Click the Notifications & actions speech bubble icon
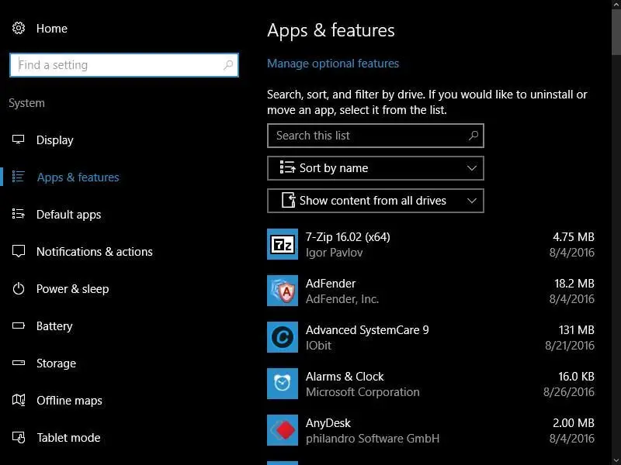Screen dimensions: 621x465 pos(18,251)
